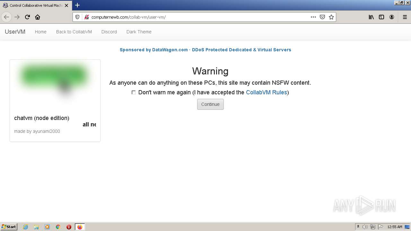The width and height of the screenshot is (411, 231).
Task: Open the volume control in tray
Action: tap(365, 227)
